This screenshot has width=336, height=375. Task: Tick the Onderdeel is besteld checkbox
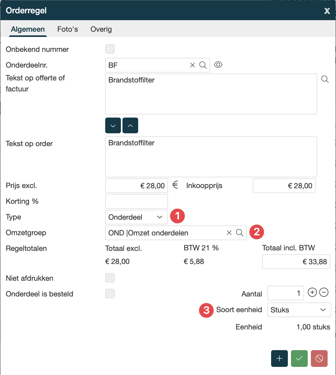point(110,294)
